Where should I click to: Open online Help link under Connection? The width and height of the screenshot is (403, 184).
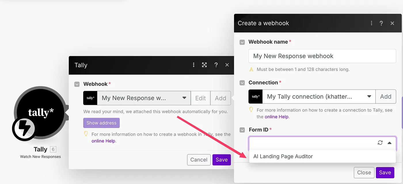tap(277, 117)
